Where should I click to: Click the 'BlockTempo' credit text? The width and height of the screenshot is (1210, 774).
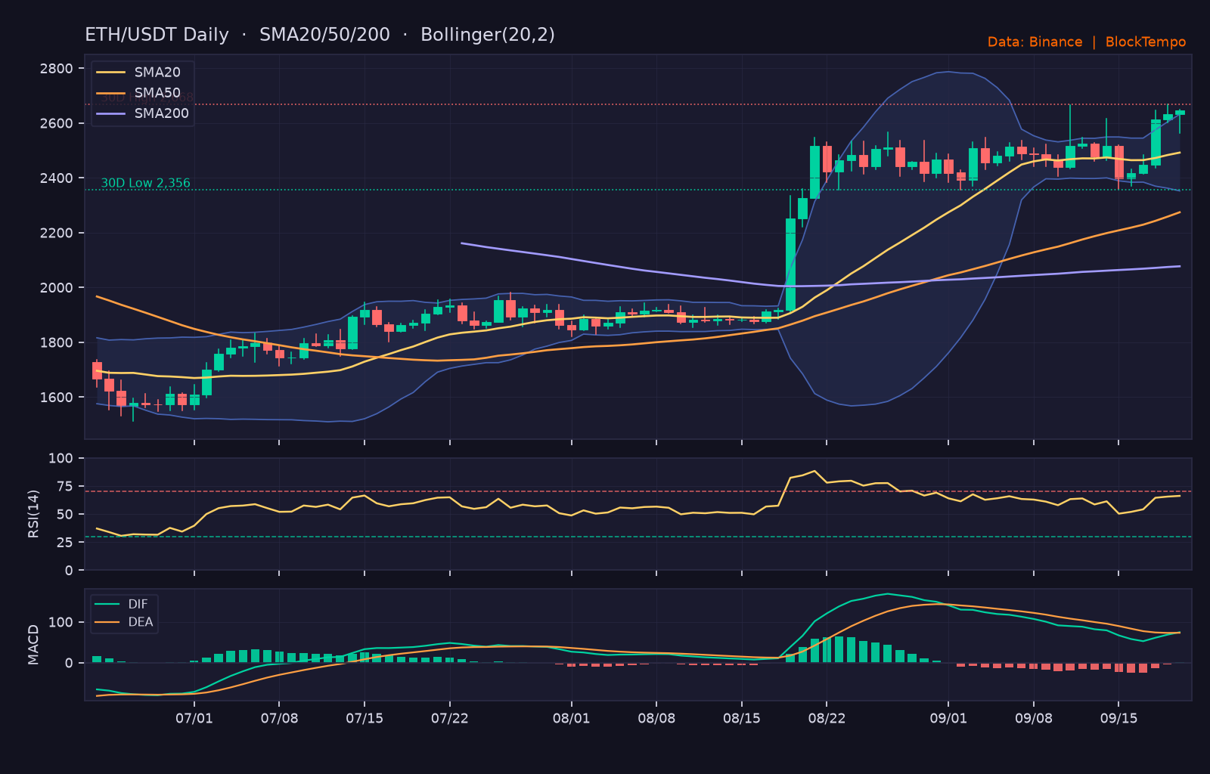[x=1146, y=42]
